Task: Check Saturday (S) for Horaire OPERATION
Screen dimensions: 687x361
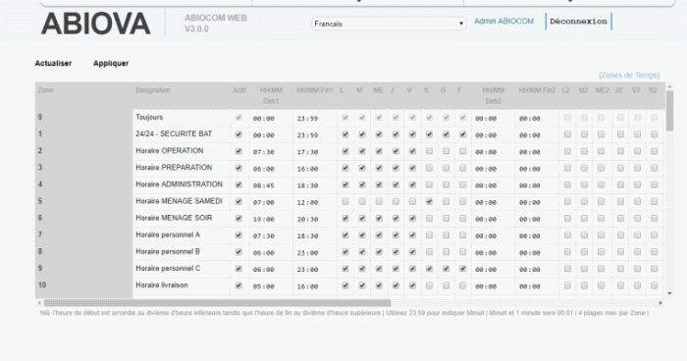Action: click(429, 151)
